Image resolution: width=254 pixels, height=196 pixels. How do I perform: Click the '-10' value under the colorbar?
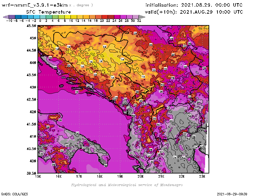click(x=9, y=21)
